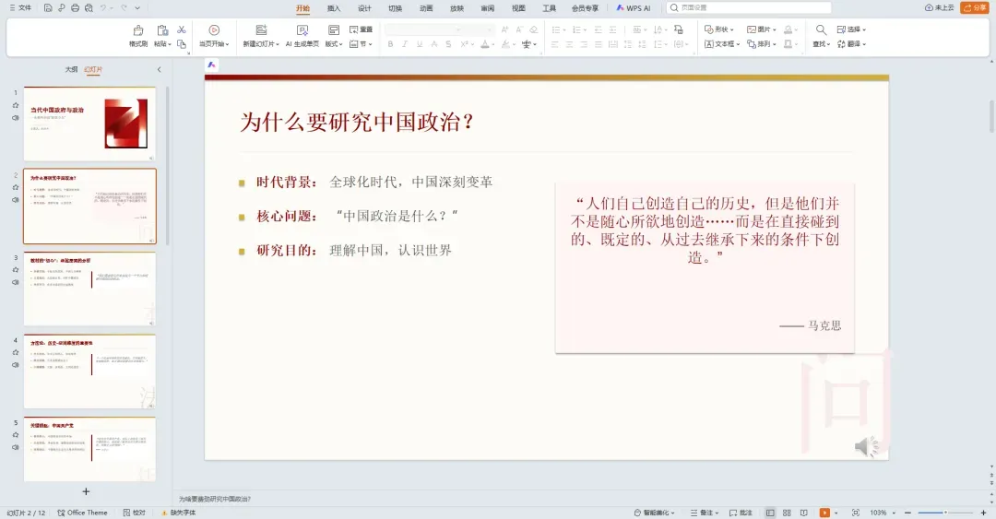996x519 pixels.
Task: Click zoom in plus icon
Action: point(983,513)
